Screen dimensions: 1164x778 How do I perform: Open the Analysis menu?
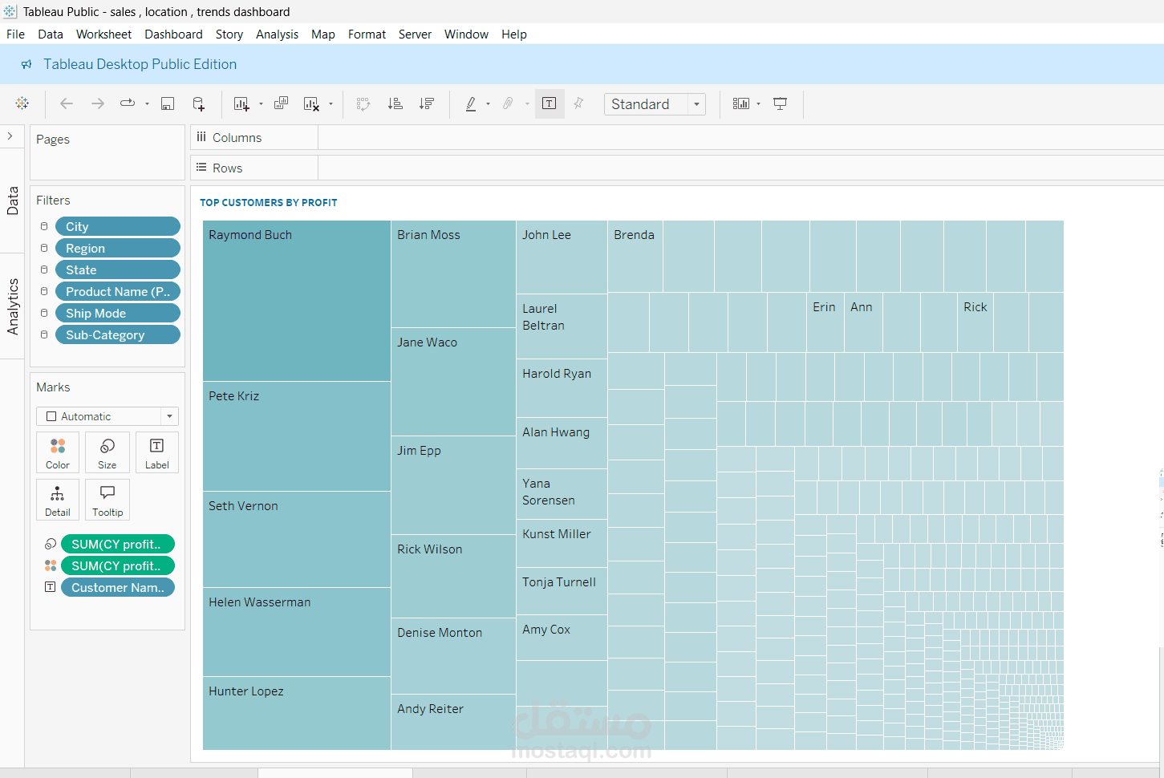click(x=277, y=34)
